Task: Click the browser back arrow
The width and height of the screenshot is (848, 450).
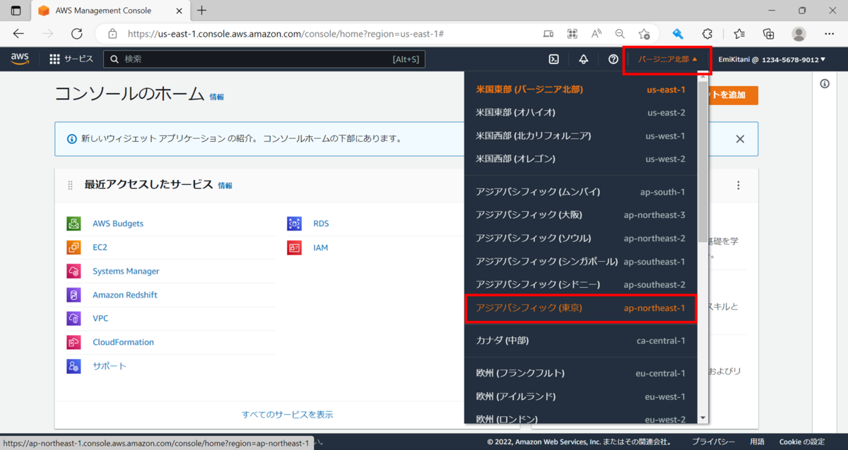Action: tap(18, 34)
